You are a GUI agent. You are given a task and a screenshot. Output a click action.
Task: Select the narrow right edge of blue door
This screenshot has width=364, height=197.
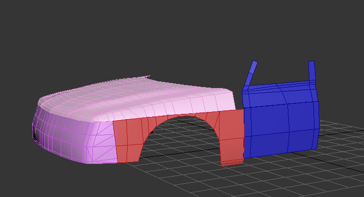pos(316,116)
